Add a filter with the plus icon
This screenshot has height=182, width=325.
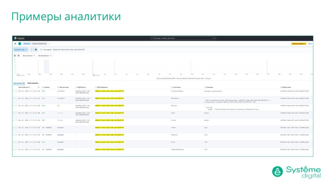pos(31,50)
